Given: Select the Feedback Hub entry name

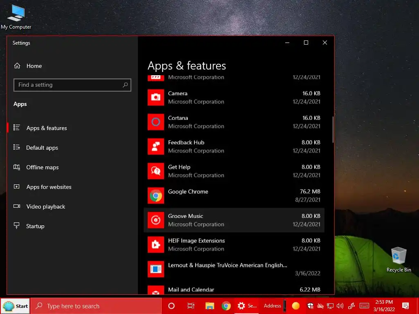Looking at the screenshot, I should [186, 143].
